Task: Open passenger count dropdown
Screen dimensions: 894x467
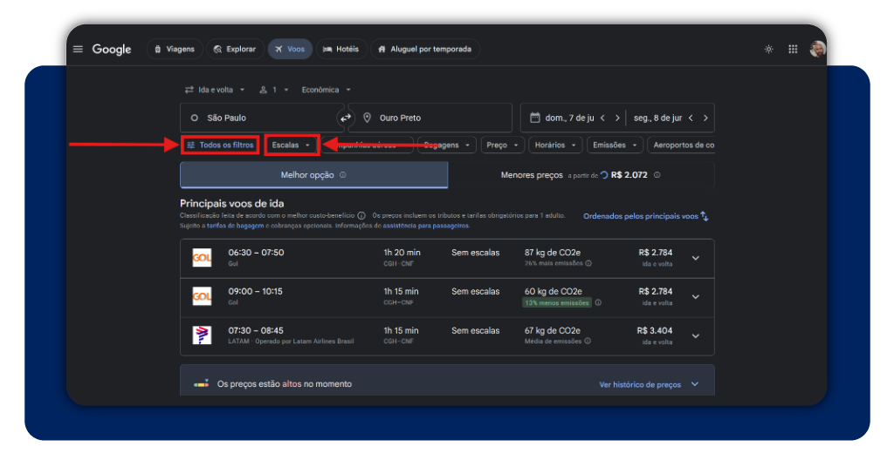Action: coord(274,90)
